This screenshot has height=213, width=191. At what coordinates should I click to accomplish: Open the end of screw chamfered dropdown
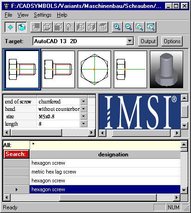coord(84,102)
